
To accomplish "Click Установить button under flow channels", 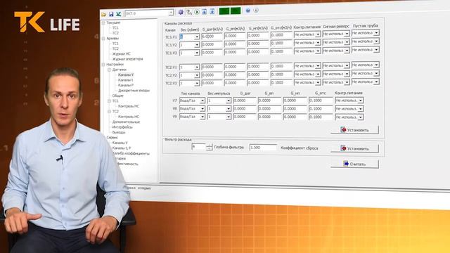I will click(354, 130).
